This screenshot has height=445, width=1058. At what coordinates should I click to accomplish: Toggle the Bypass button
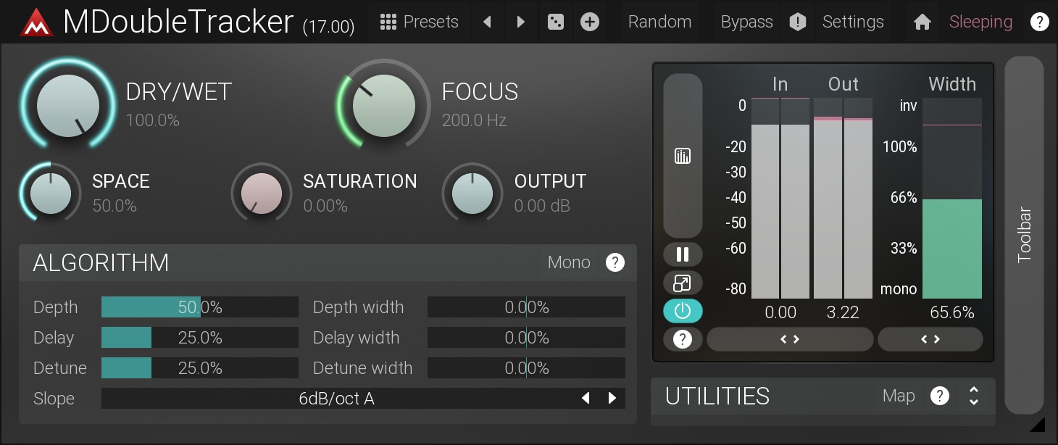[x=746, y=22]
